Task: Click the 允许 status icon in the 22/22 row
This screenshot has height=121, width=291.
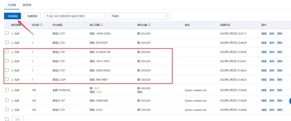Action: [12, 110]
